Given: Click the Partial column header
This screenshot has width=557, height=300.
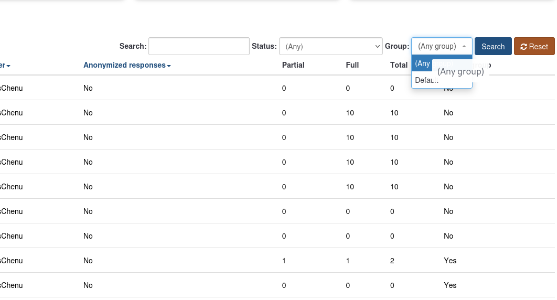Looking at the screenshot, I should pyautogui.click(x=293, y=66).
